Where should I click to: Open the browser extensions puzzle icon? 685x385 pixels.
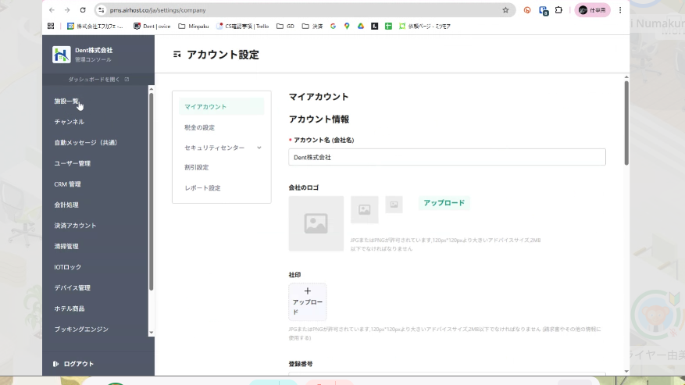558,10
